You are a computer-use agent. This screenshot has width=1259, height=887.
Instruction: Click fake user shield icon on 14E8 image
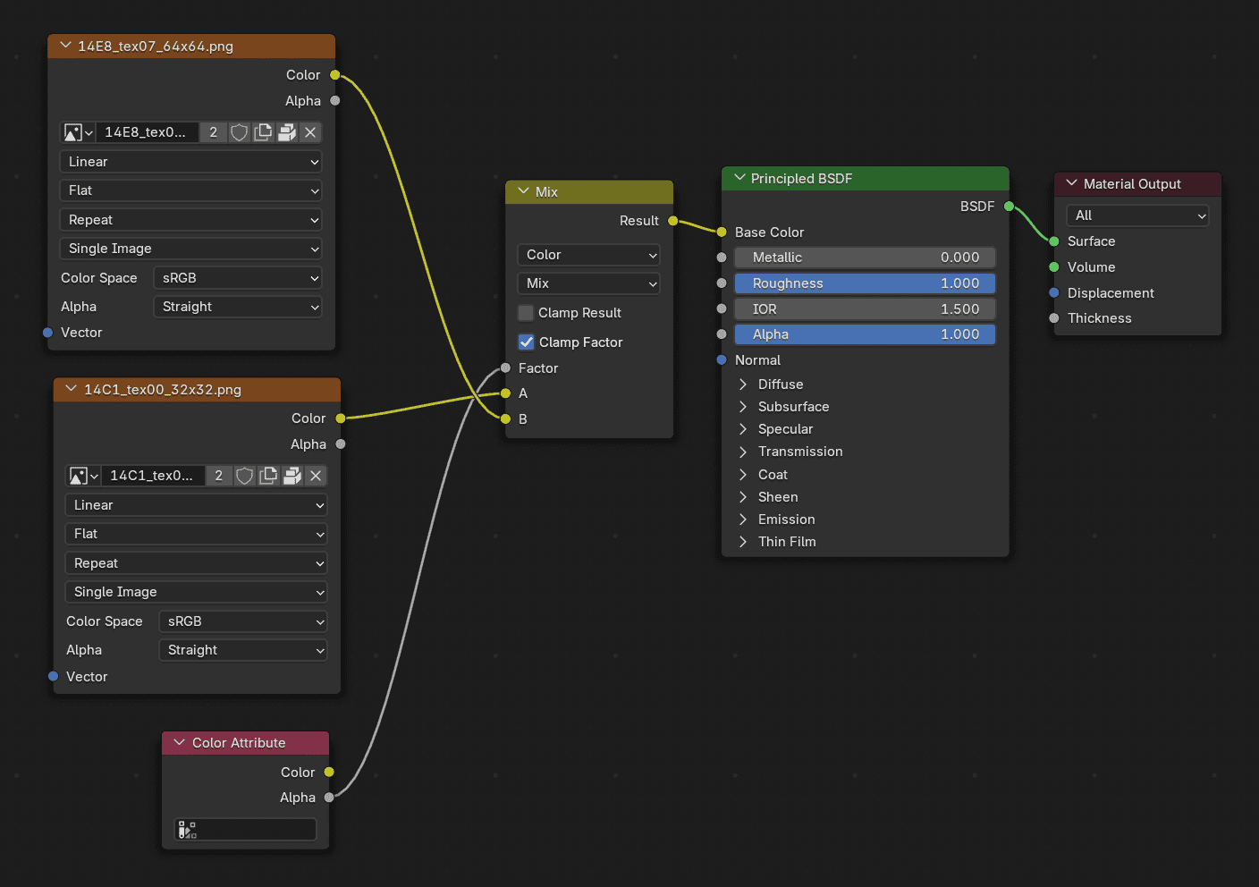click(239, 132)
